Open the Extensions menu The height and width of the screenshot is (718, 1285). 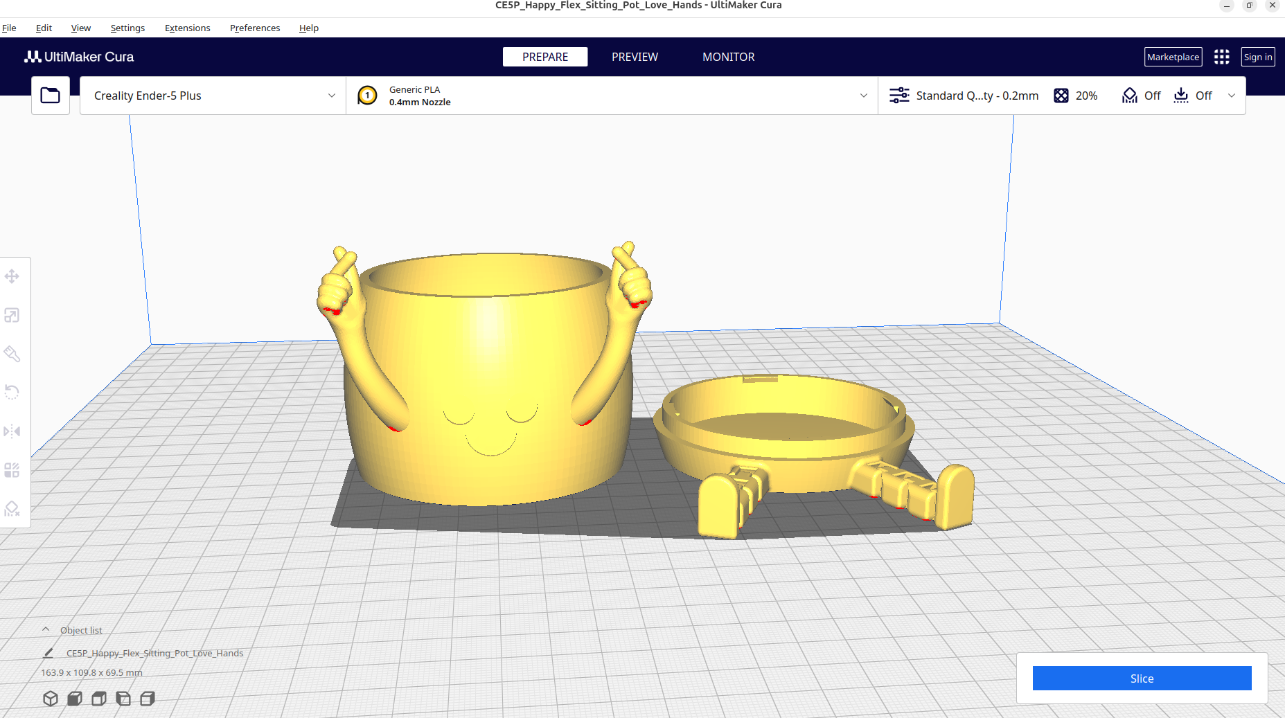coord(187,28)
